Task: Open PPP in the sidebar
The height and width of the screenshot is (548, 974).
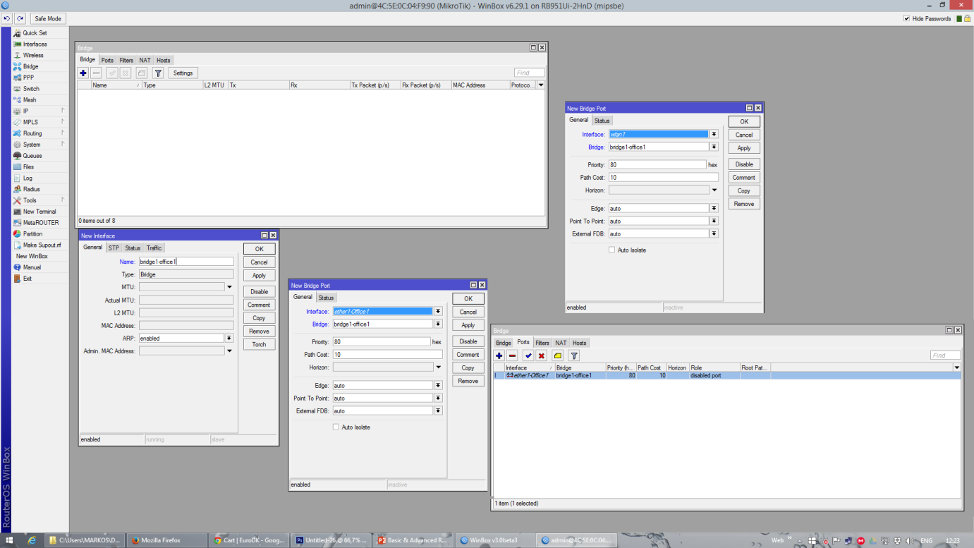Action: [x=28, y=78]
